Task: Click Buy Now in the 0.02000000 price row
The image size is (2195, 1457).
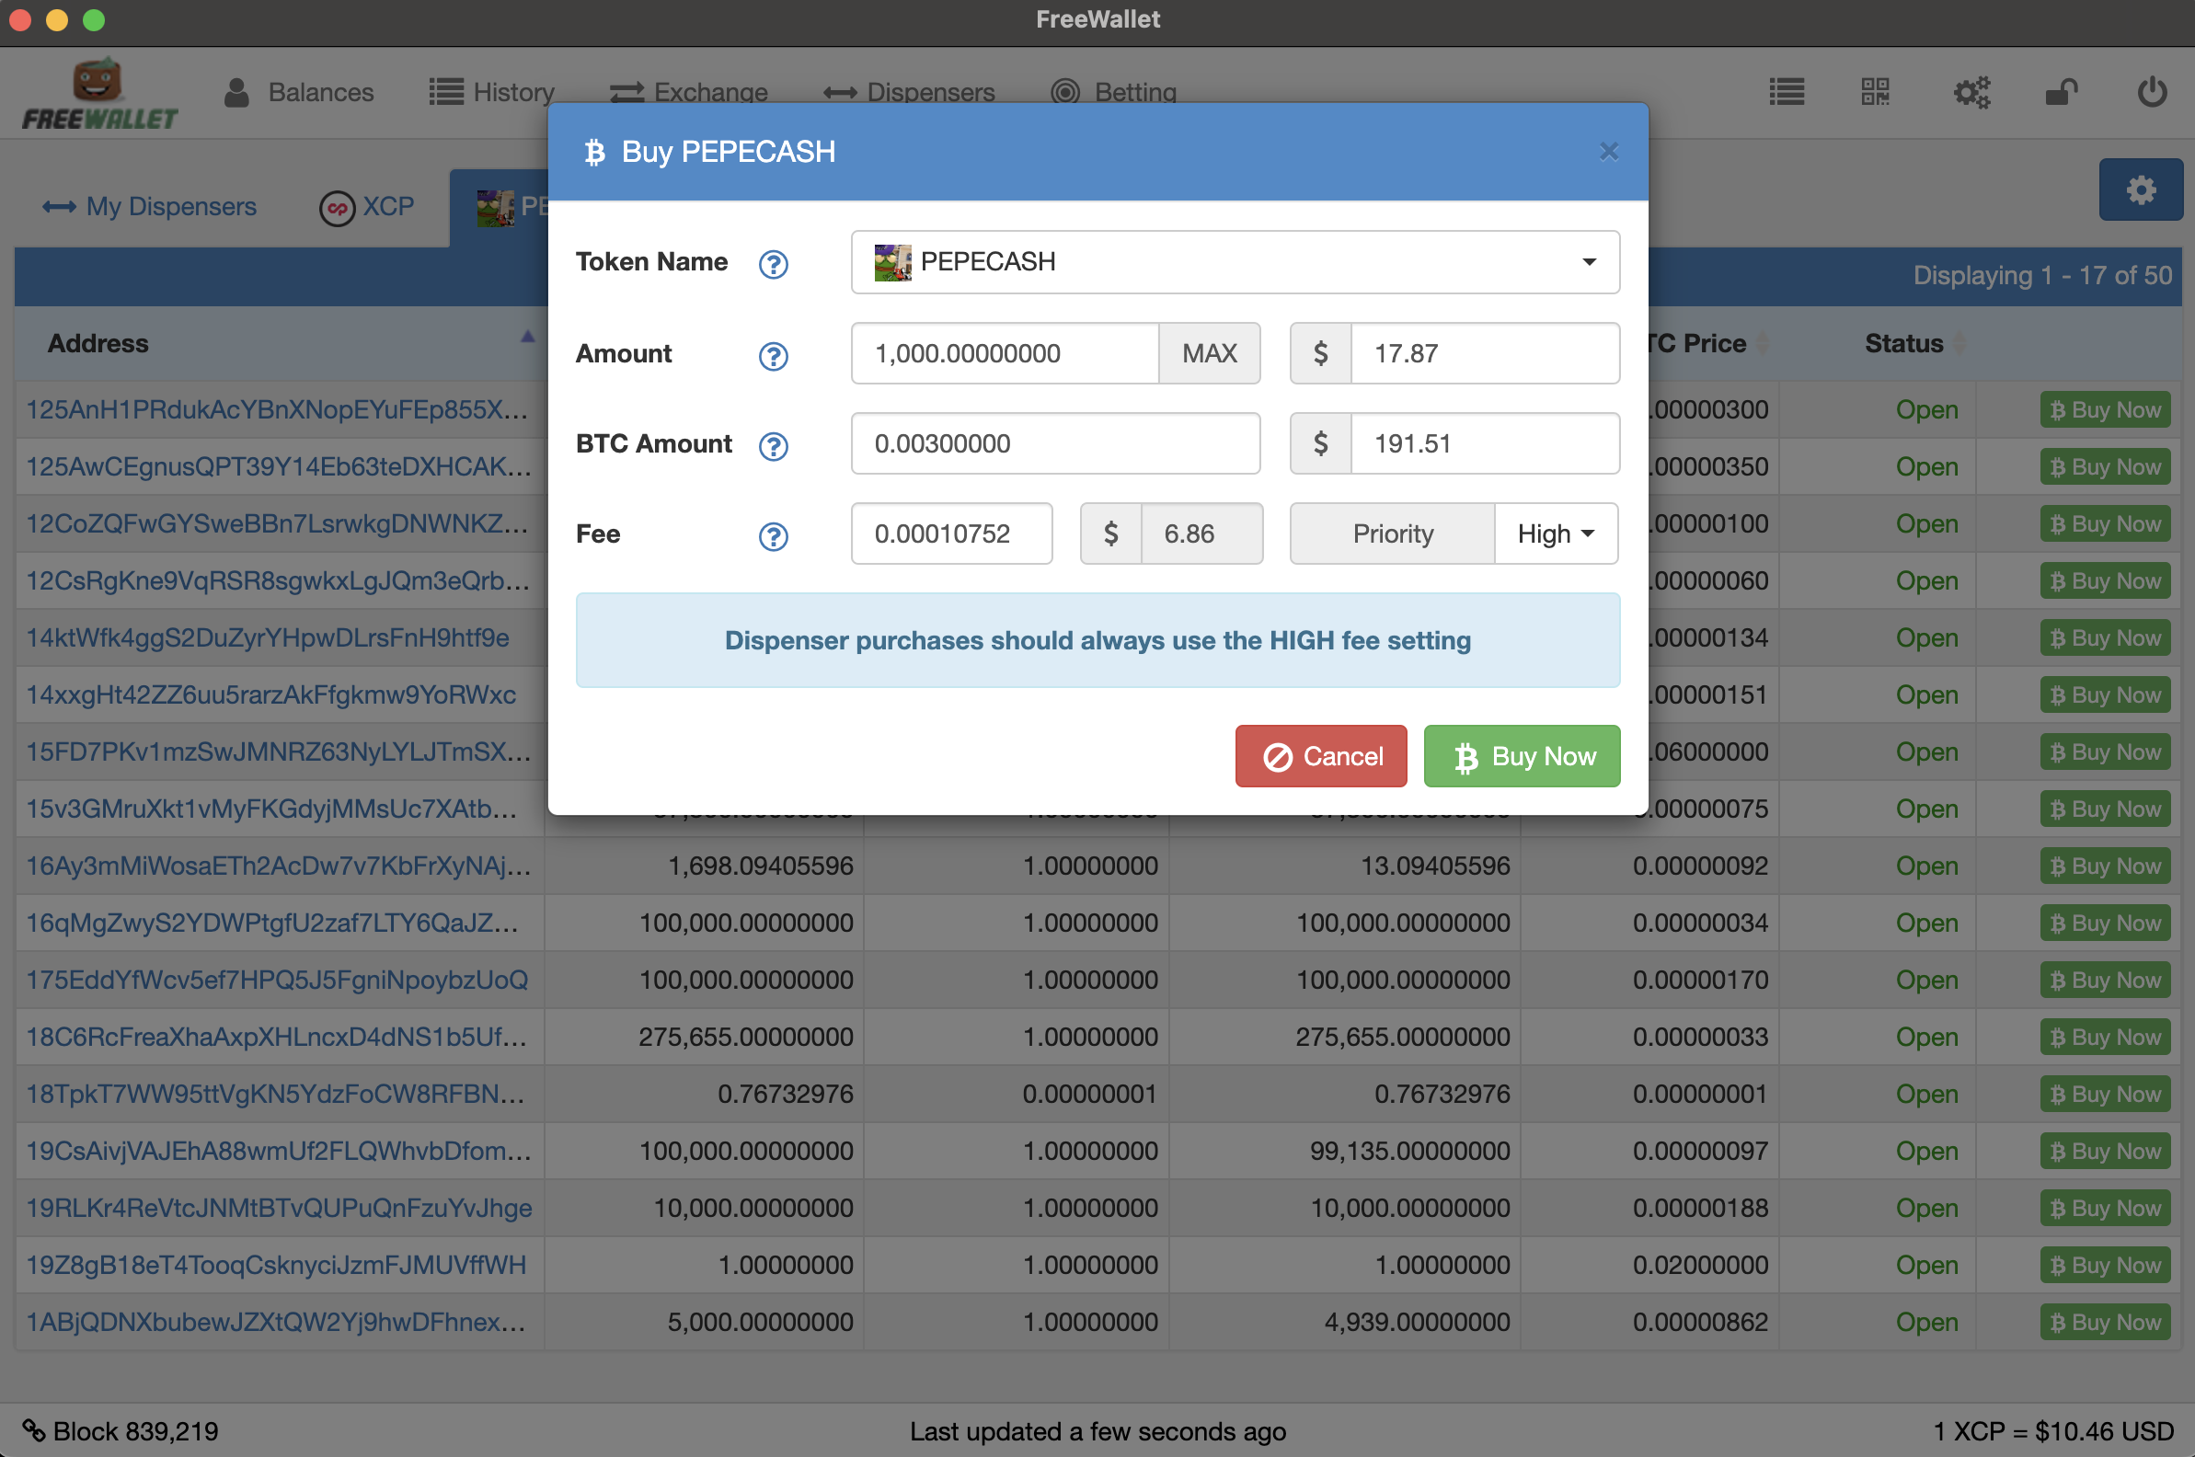Action: tap(2105, 1265)
